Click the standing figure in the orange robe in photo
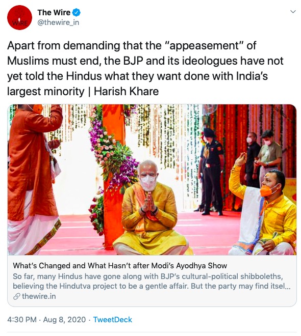The image size is (301, 336). [34, 180]
